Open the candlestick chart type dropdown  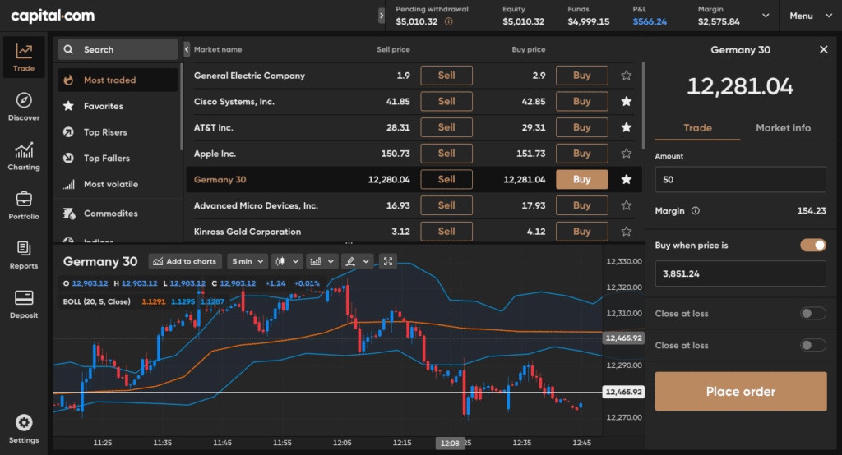[287, 261]
